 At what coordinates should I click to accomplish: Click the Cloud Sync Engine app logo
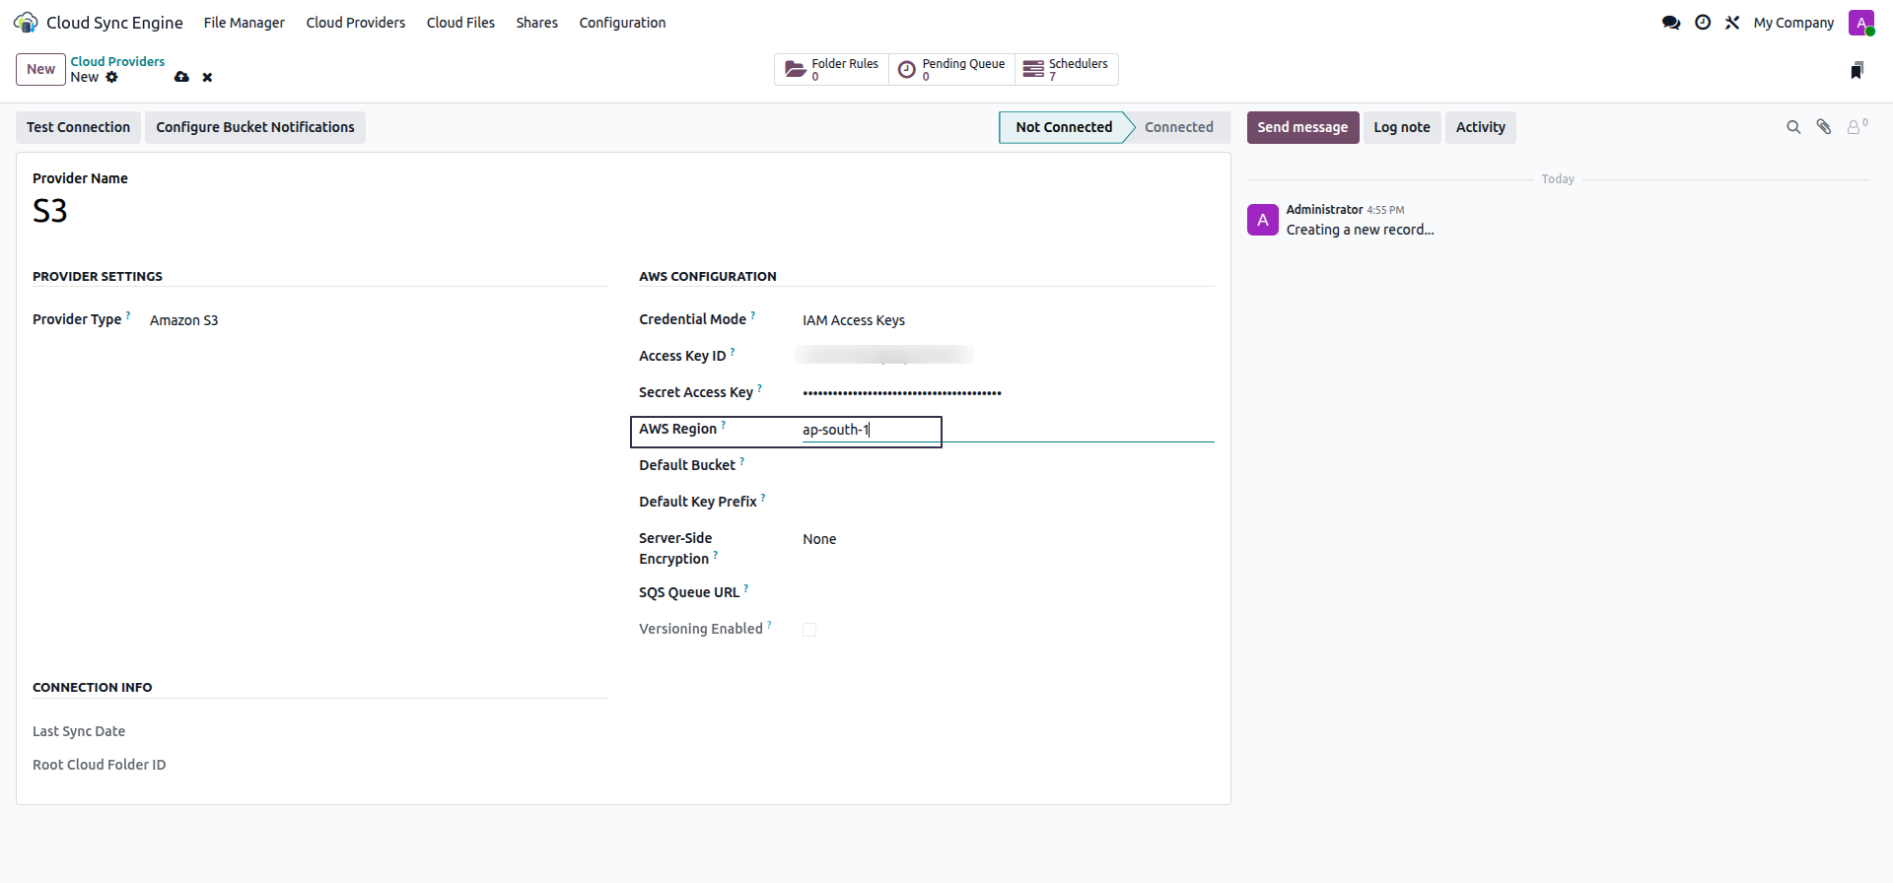[x=26, y=22]
